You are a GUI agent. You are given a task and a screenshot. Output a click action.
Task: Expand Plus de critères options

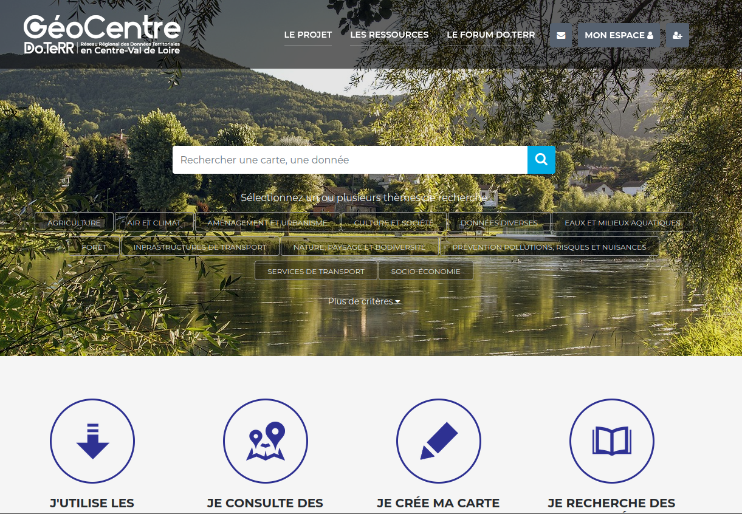(364, 301)
